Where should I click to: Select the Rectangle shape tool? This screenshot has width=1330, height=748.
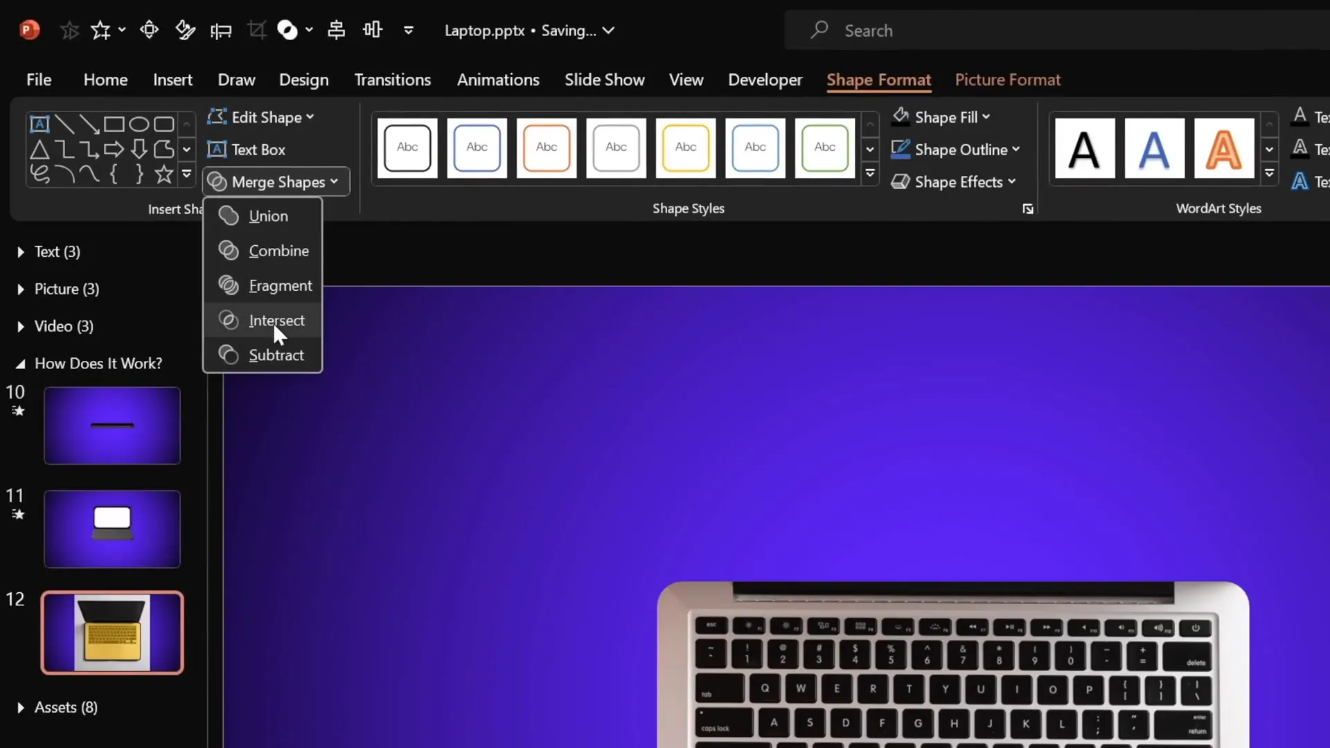(115, 123)
